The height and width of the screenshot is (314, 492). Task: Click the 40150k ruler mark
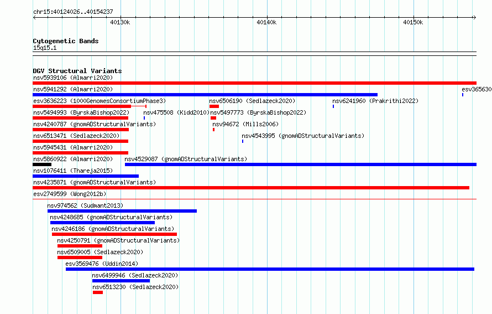point(413,22)
